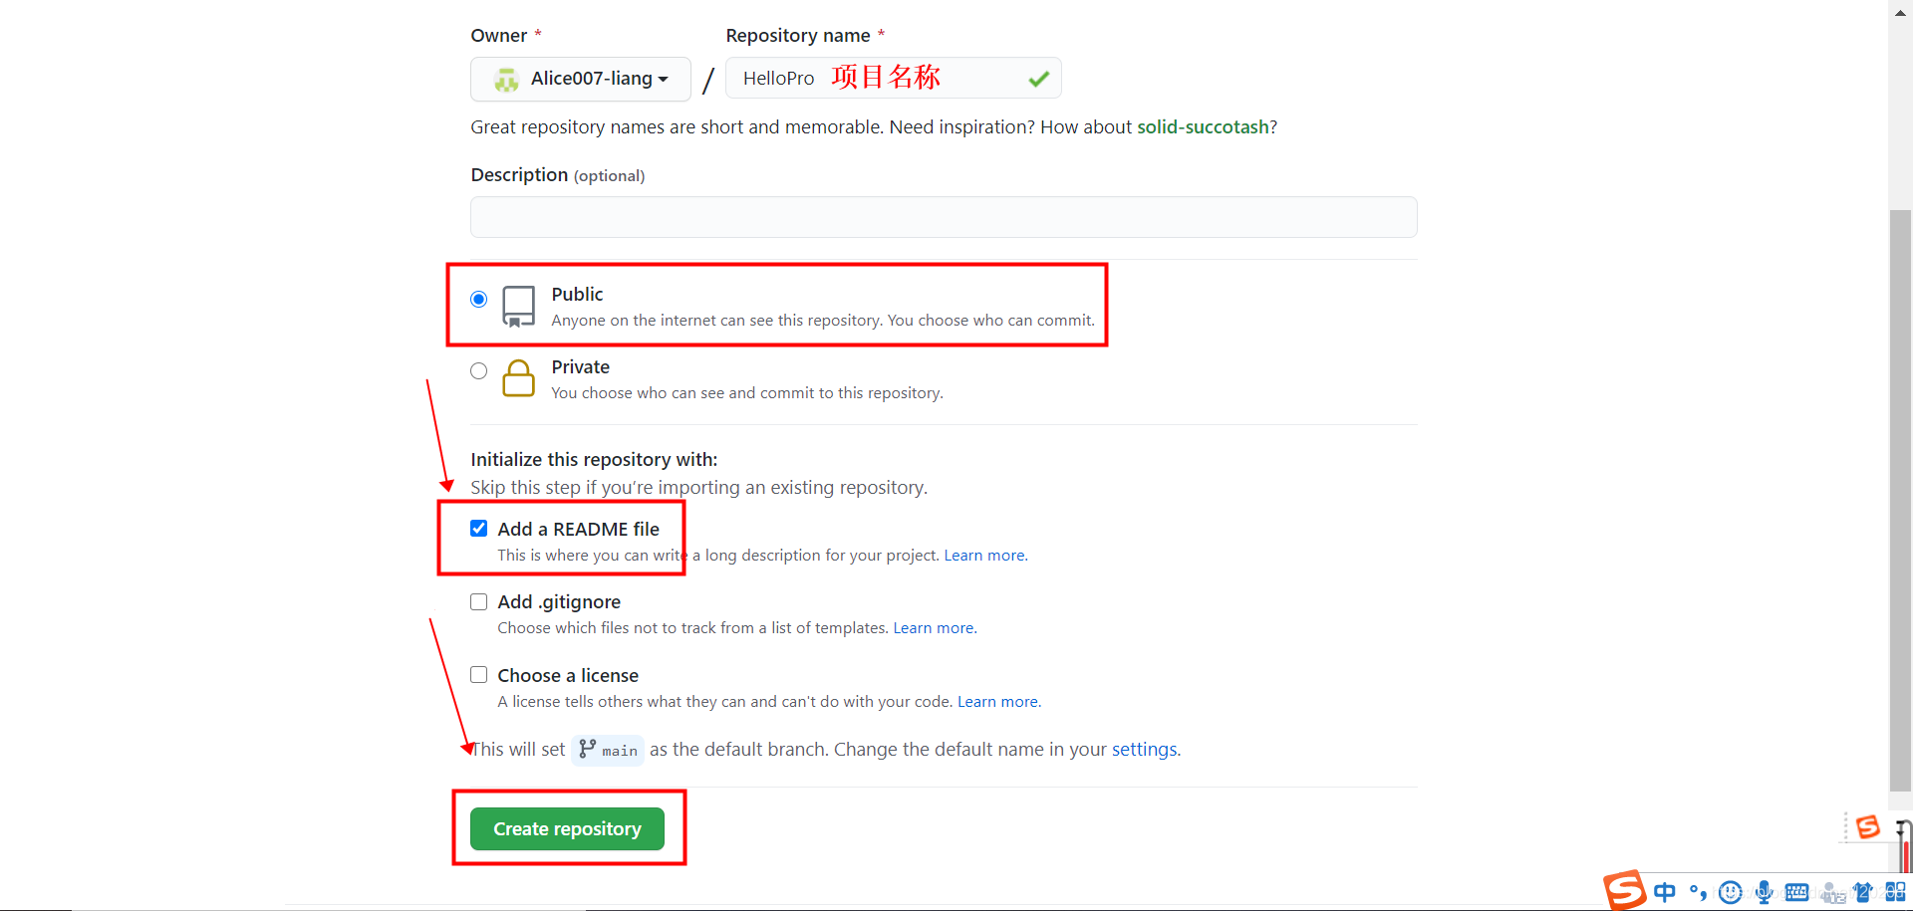Click the large Sogou S logo on the input bar
The image size is (1913, 911).
[1624, 889]
